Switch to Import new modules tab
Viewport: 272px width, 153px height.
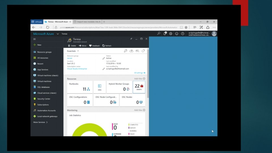tap(87, 22)
